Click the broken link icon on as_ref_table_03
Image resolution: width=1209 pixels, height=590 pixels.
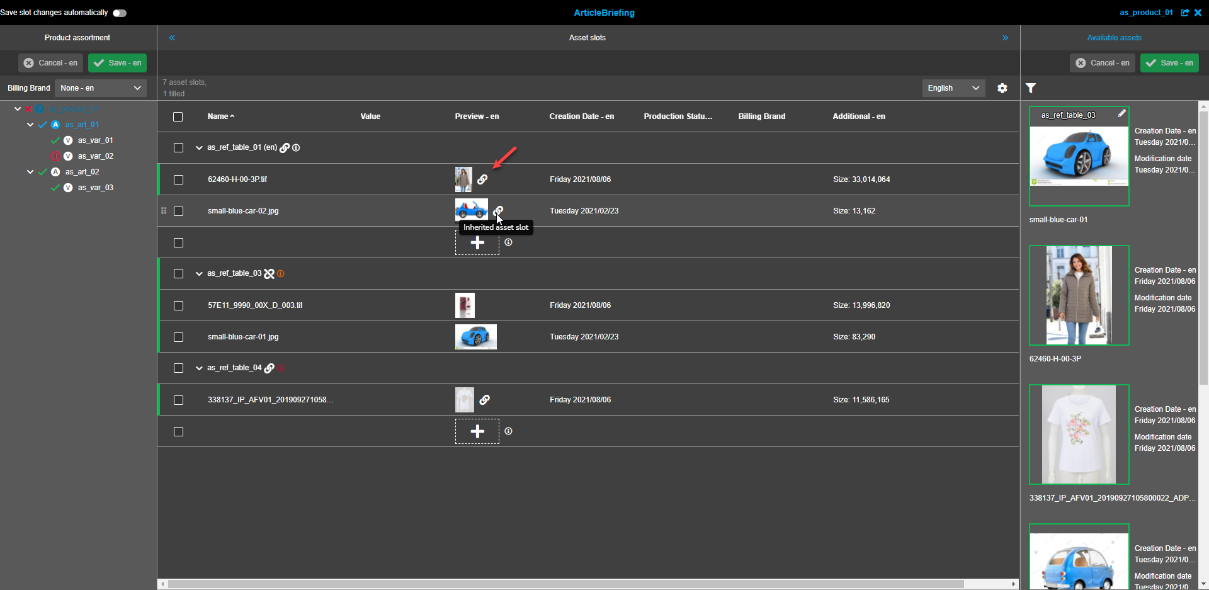pyautogui.click(x=270, y=273)
